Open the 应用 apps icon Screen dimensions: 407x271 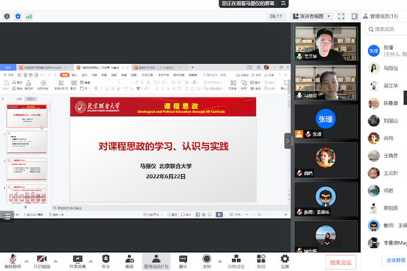coord(261,260)
